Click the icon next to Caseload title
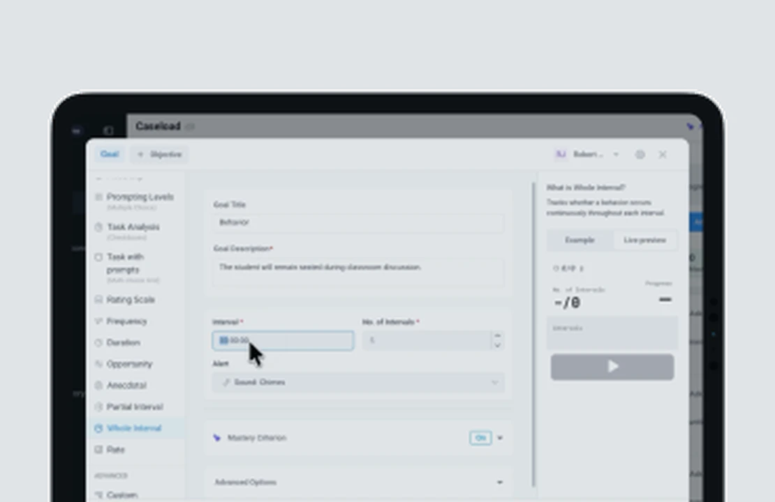The width and height of the screenshot is (775, 502). coord(191,127)
